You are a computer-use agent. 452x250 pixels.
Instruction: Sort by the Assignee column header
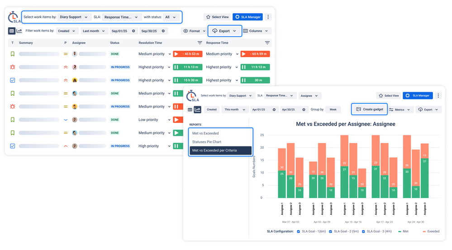[x=79, y=42]
